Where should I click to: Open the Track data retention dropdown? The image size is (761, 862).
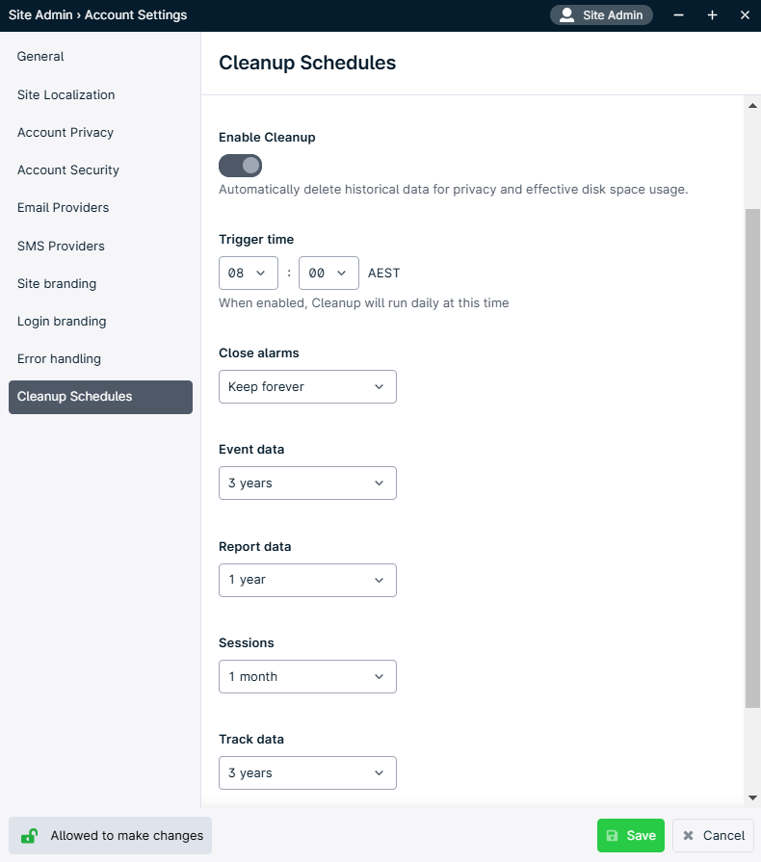(x=307, y=772)
